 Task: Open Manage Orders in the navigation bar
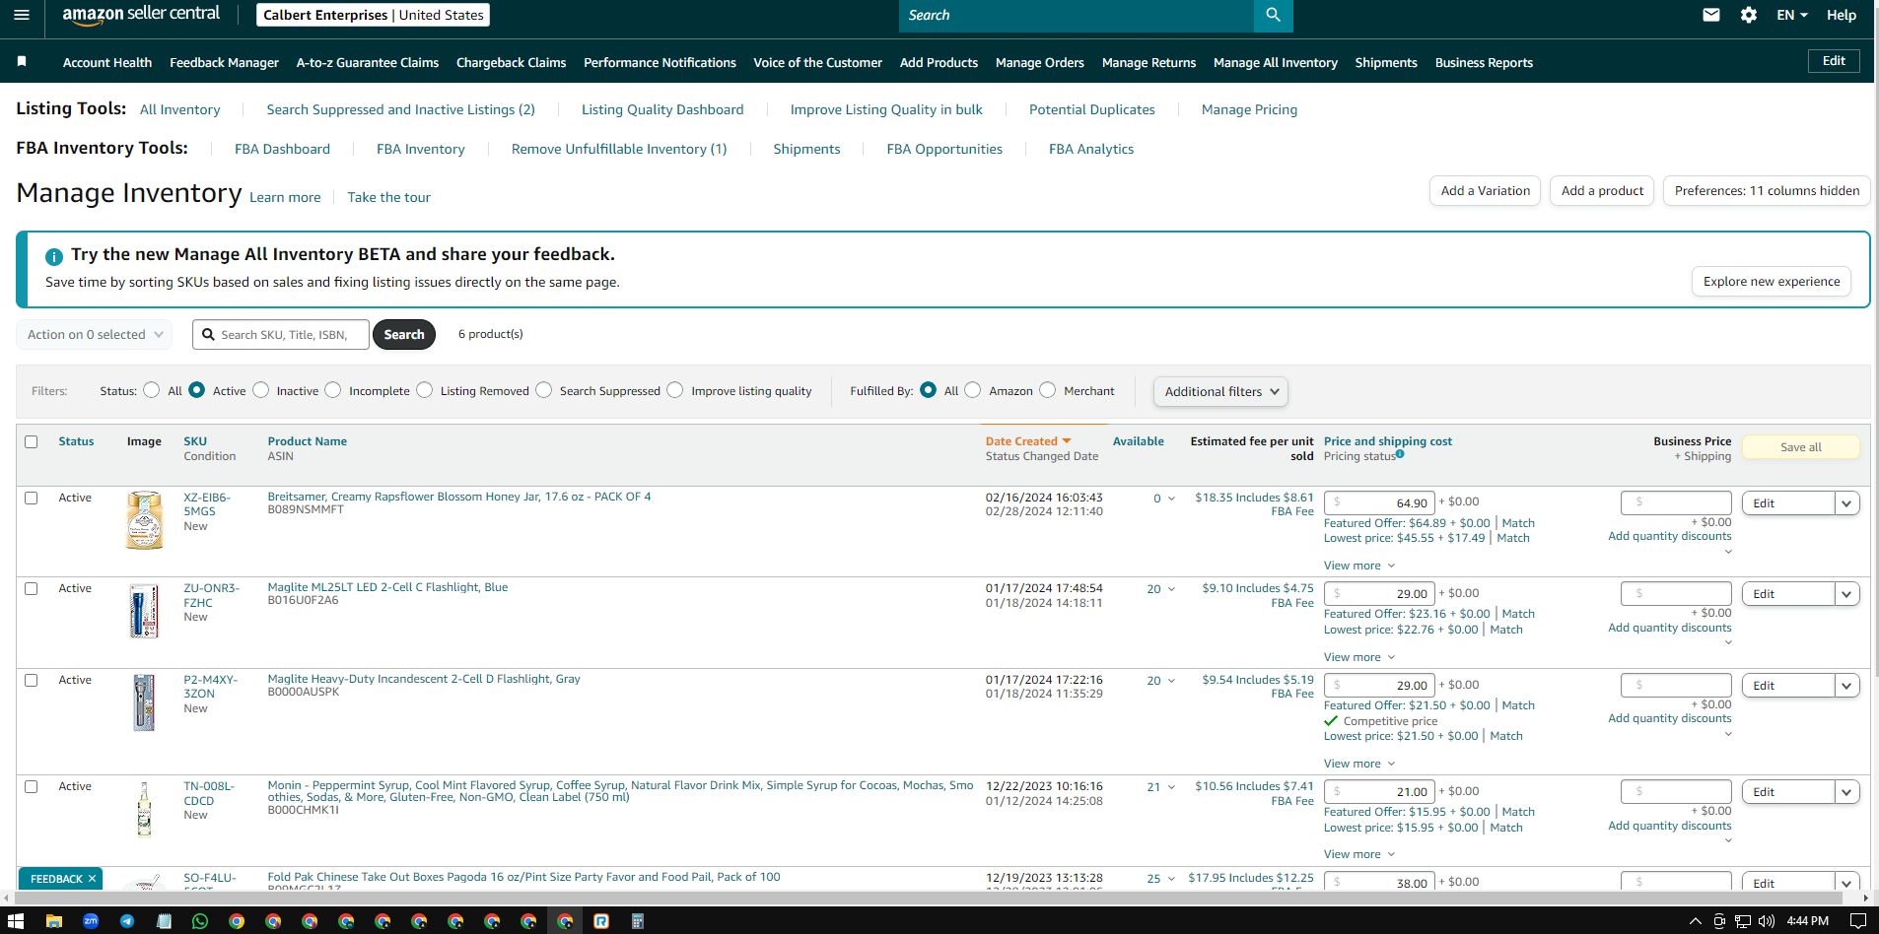point(1040,62)
